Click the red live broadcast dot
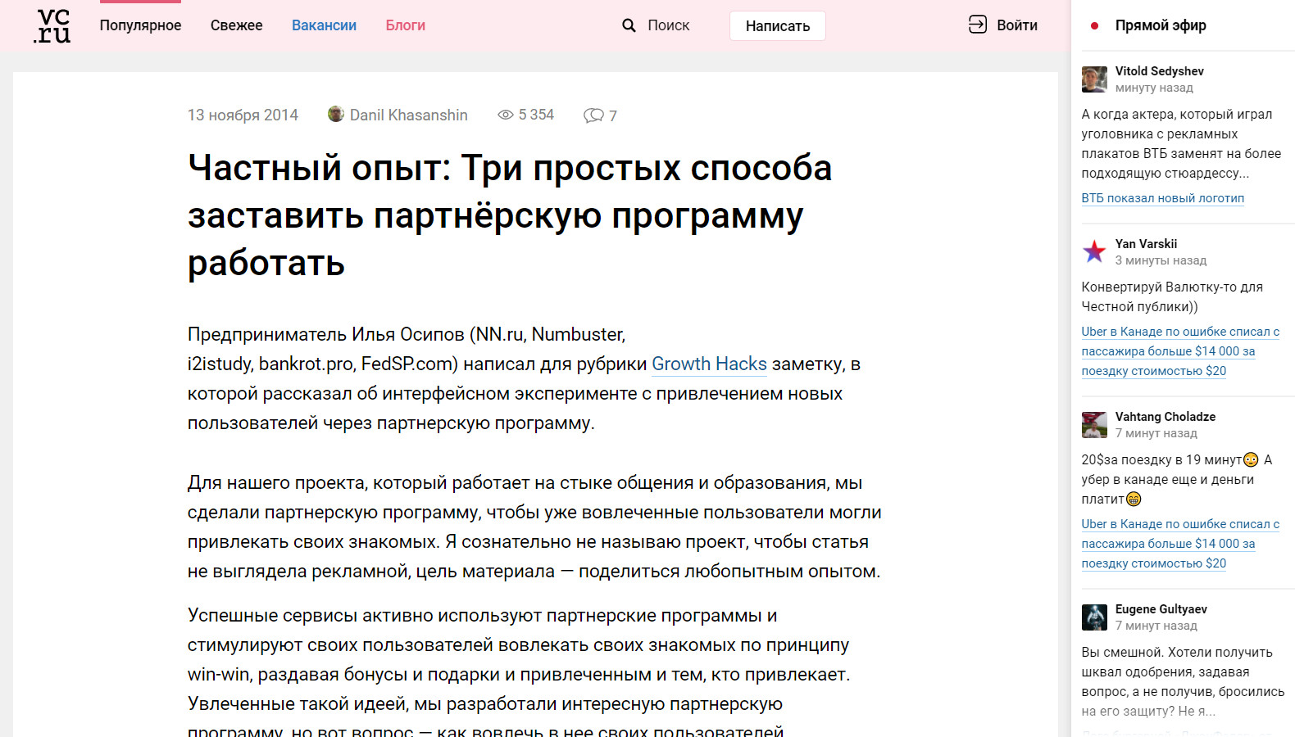 pyautogui.click(x=1094, y=25)
